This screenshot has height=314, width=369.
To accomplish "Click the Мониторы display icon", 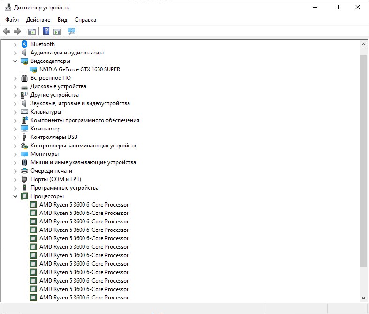I will point(24,154).
